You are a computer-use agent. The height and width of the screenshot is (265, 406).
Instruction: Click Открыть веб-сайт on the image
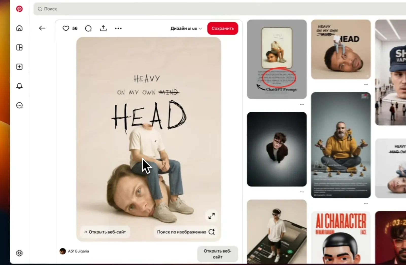click(x=105, y=232)
